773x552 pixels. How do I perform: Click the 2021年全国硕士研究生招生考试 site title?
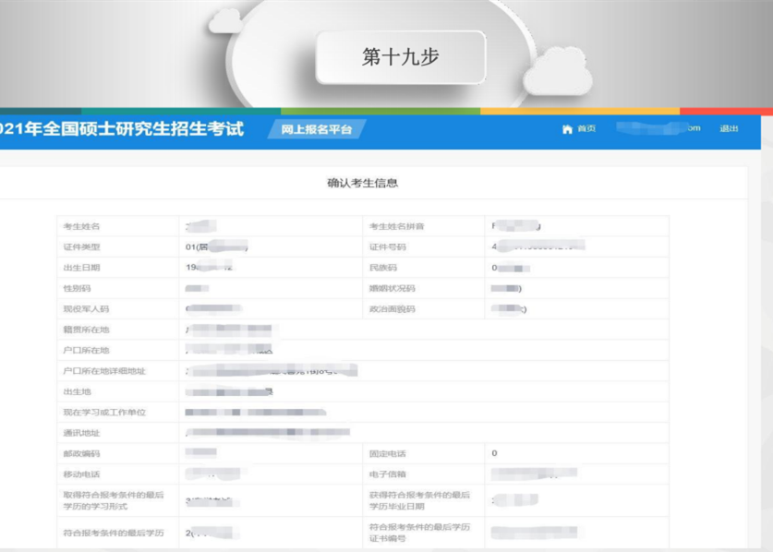(x=122, y=129)
